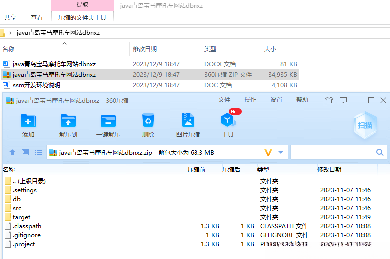The width and height of the screenshot is (390, 259).
Task: Click the ssm开发环境说明 document icon
Action: point(6,85)
